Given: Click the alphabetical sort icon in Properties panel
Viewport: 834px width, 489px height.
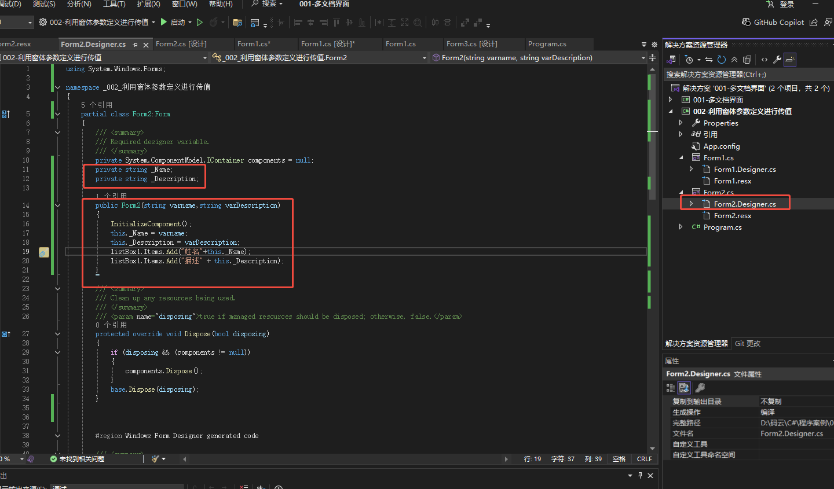Looking at the screenshot, I should coord(684,388).
